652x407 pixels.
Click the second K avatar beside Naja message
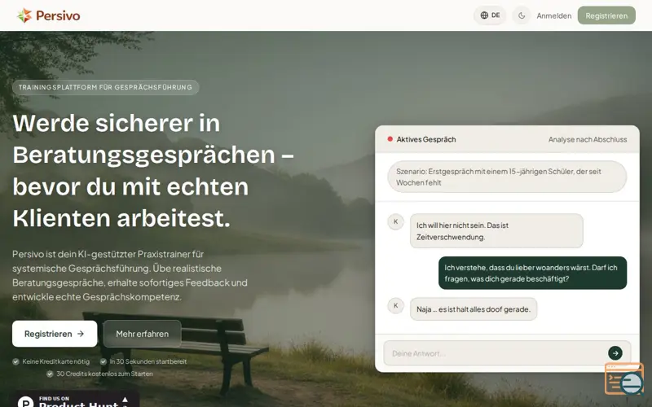pyautogui.click(x=395, y=306)
